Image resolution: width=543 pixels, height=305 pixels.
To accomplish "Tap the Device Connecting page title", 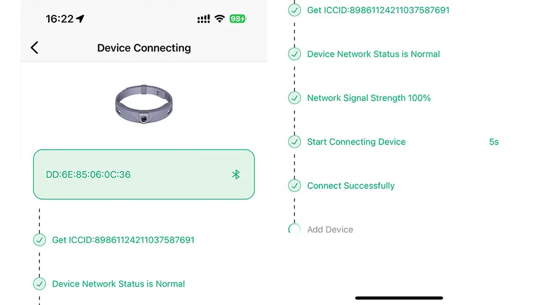I will pos(144,48).
